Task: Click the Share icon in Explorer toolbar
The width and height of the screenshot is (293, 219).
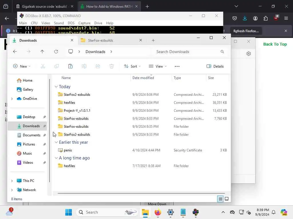Action: pyautogui.click(x=98, y=66)
